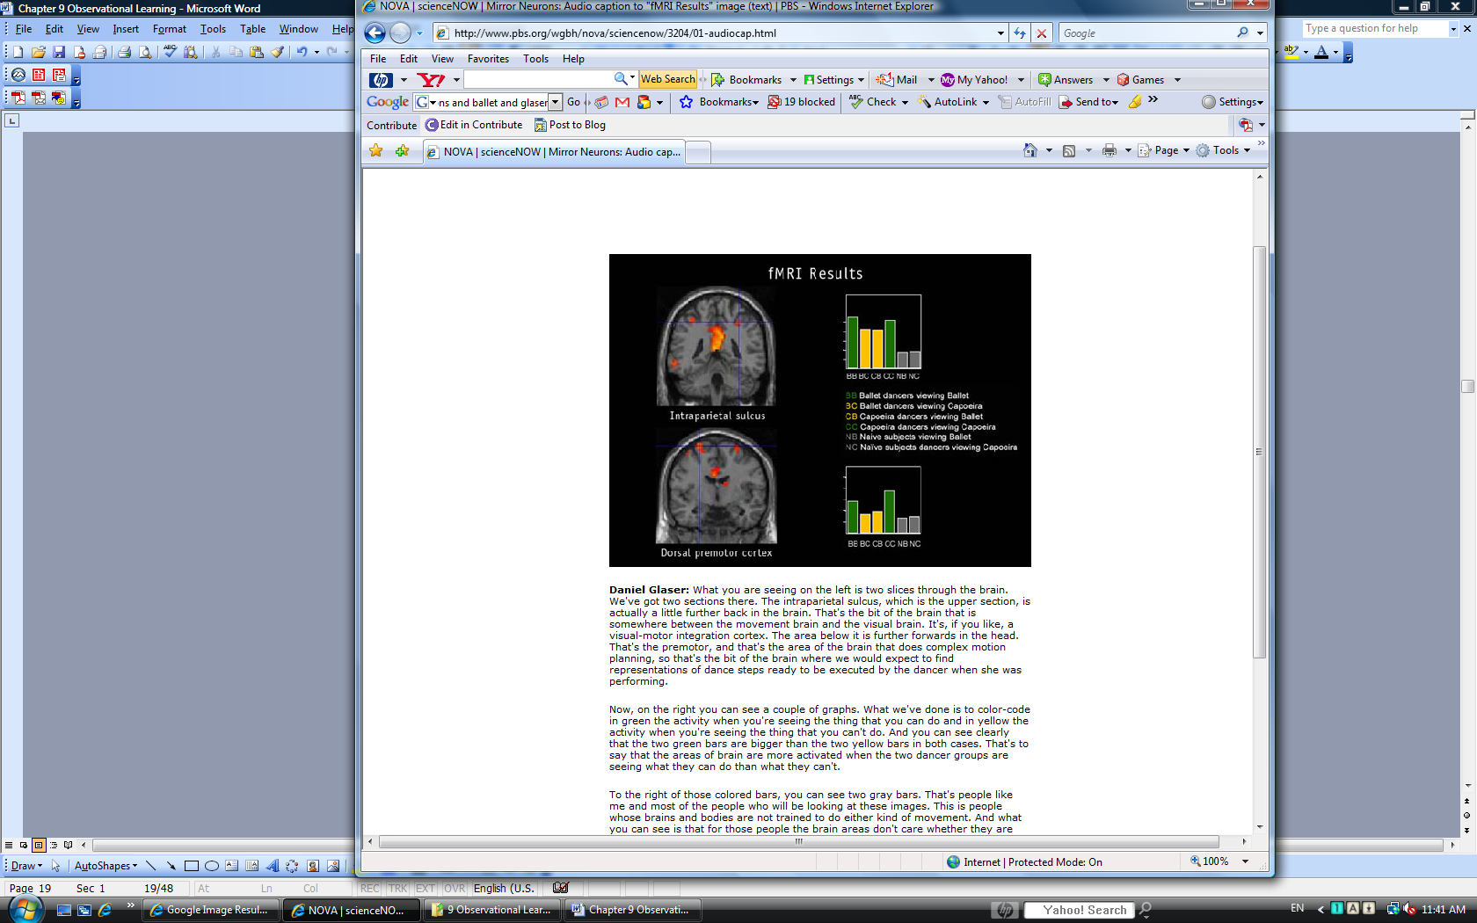Insert WordArt from Drawing toolbar
Viewport: 1477px width, 923px height.
coord(272,866)
